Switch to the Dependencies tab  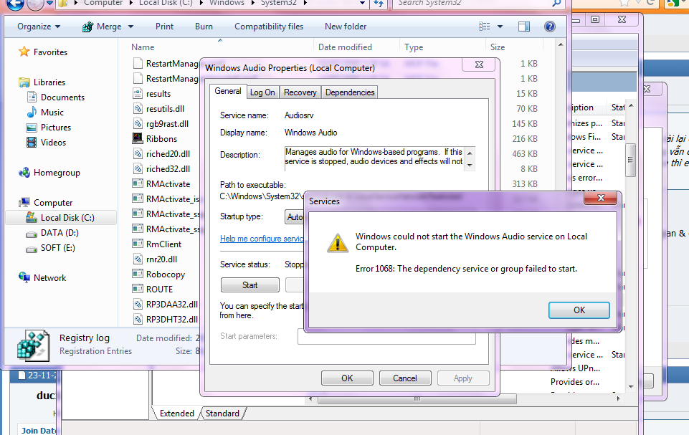click(x=349, y=92)
